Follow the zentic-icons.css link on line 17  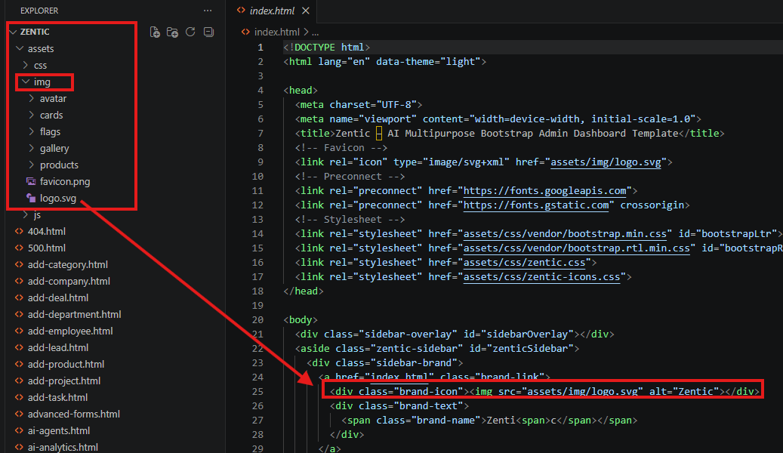coord(542,276)
